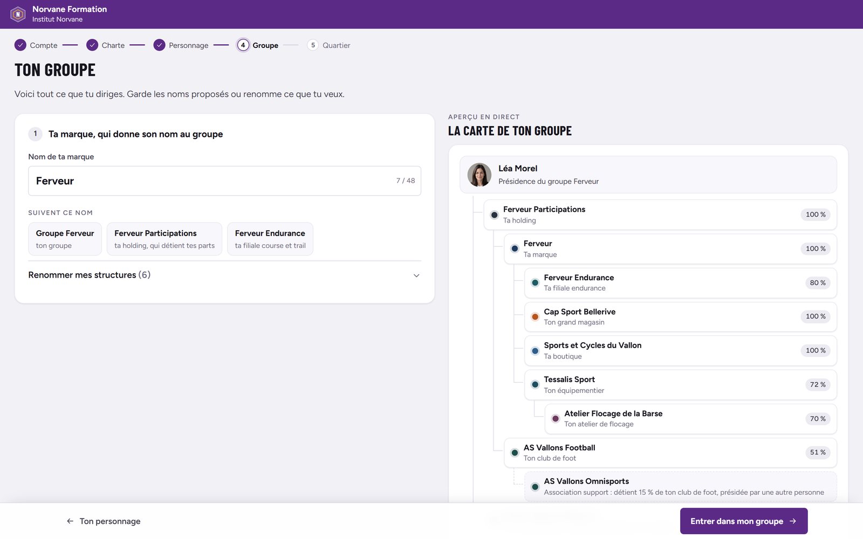Open the Renommer mes structures (6) section
The width and height of the screenshot is (863, 539).
tap(224, 275)
